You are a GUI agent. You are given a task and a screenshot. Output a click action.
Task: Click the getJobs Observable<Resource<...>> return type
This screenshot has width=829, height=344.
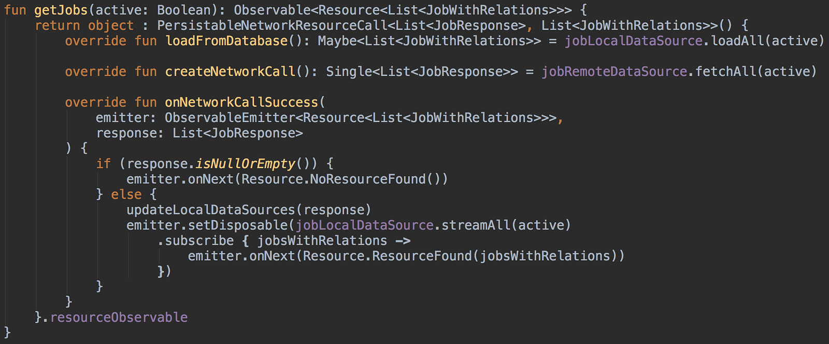coord(403,10)
